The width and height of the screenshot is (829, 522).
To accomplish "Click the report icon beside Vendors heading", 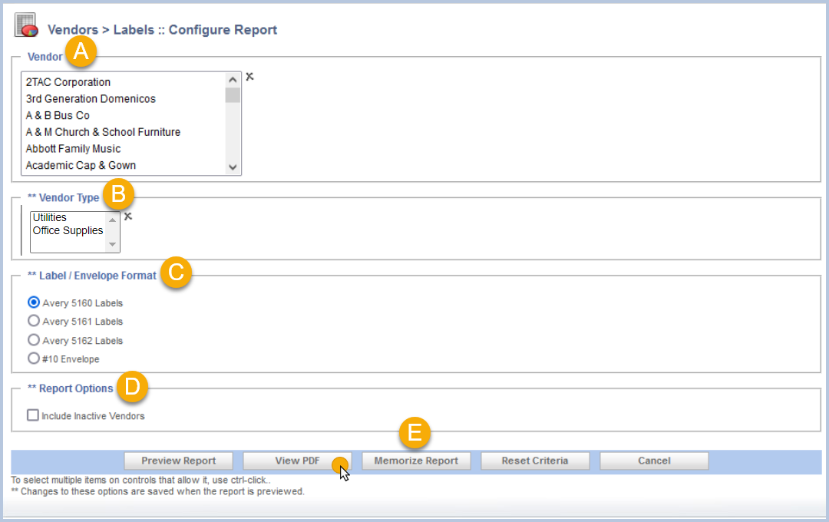I will 26,25.
